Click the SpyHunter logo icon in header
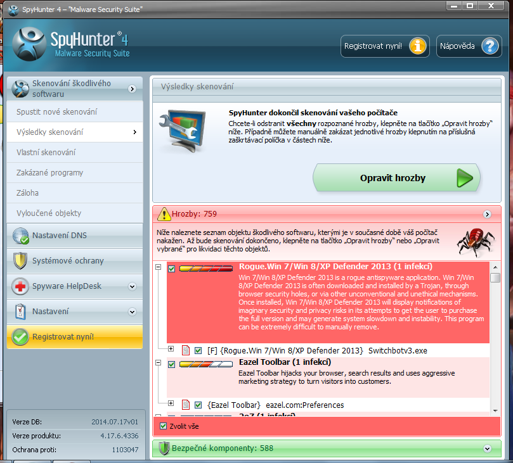513x463 pixels. [x=29, y=44]
